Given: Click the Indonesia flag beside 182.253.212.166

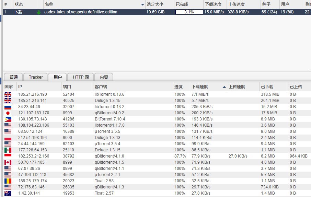Looking at the screenshot, I should pos(8,156).
